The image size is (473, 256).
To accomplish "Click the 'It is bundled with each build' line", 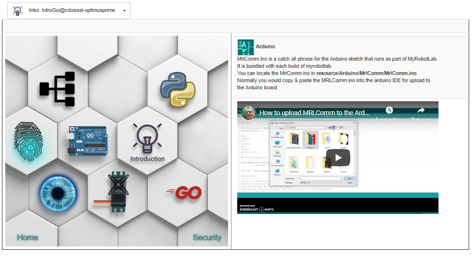I will point(285,66).
